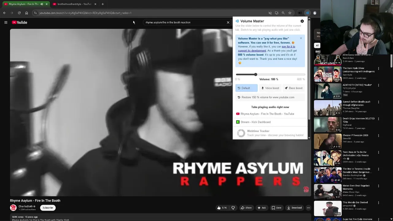Open options menu for Sam Hyde Show
Image resolution: width=393 pixels, height=221 pixels.
[x=379, y=68]
